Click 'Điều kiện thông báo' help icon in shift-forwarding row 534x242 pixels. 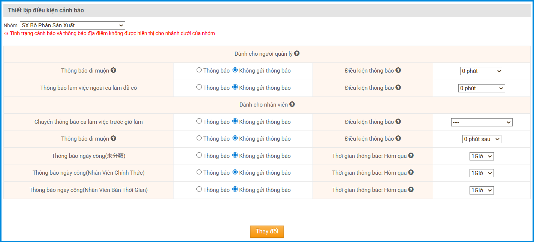coord(398,122)
